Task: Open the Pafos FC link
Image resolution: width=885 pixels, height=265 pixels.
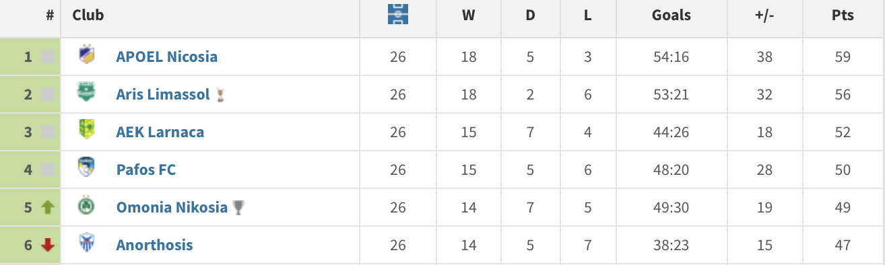Action: pyautogui.click(x=146, y=169)
